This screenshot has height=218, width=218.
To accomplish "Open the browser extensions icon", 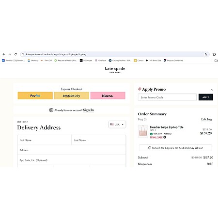I will click(214, 54).
